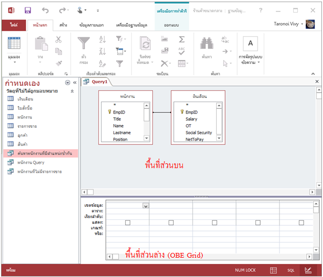
Task: Click the Text Formatting A icon
Action: (250, 43)
